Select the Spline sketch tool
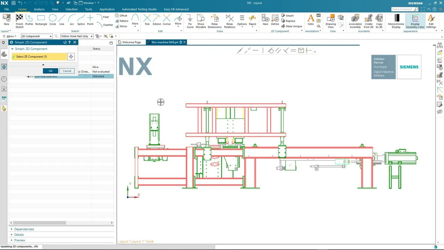The height and width of the screenshot is (250, 444). tap(81, 20)
